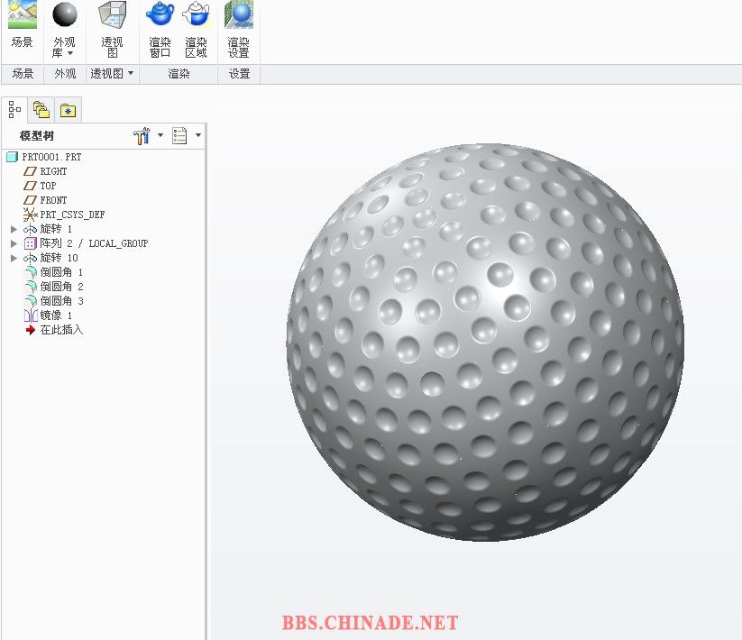Image resolution: width=742 pixels, height=640 pixels.
Task: Select 旋转 10 feature
Action: (59, 258)
